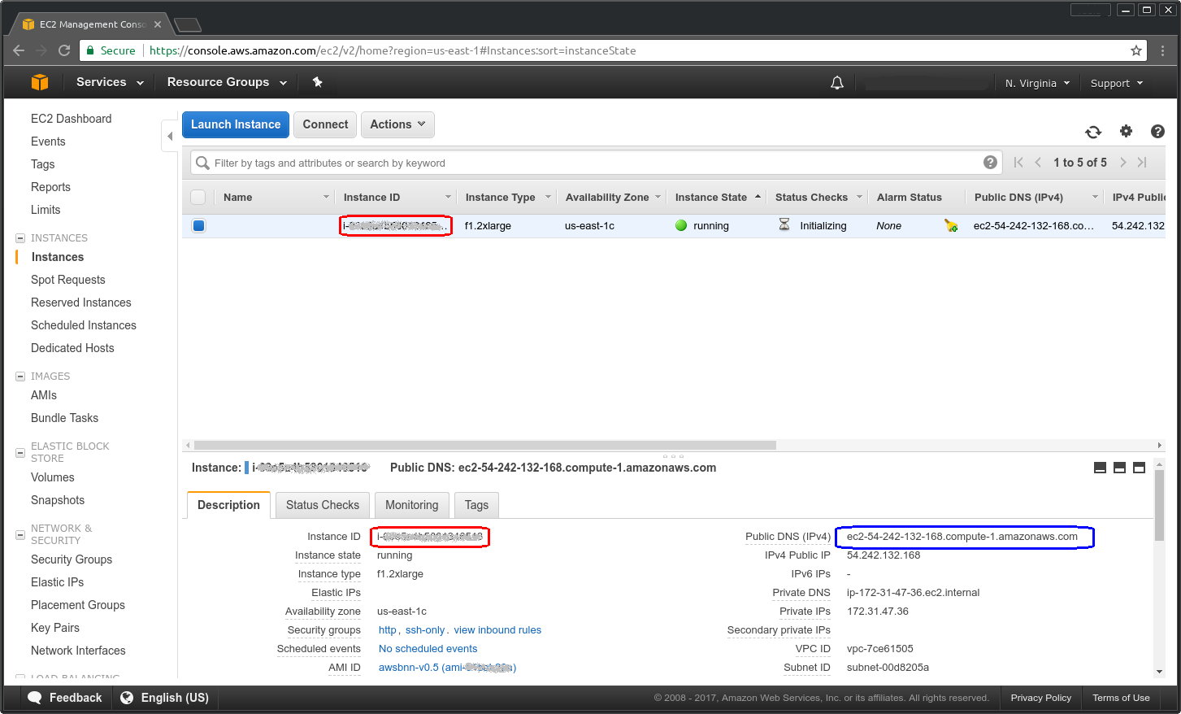Go to first page of results
1181x714 pixels.
tap(1018, 163)
